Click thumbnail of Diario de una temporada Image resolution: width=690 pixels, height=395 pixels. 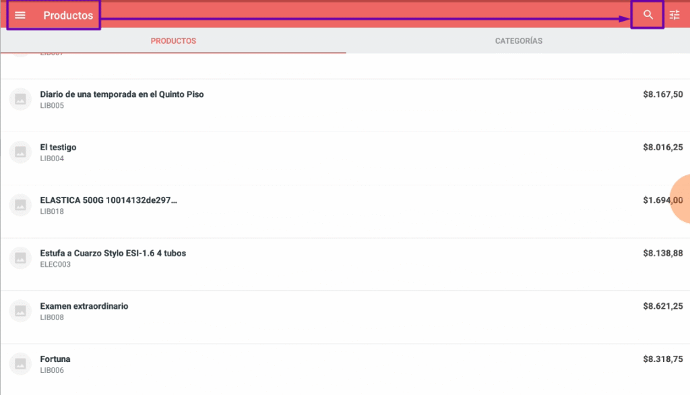[20, 99]
